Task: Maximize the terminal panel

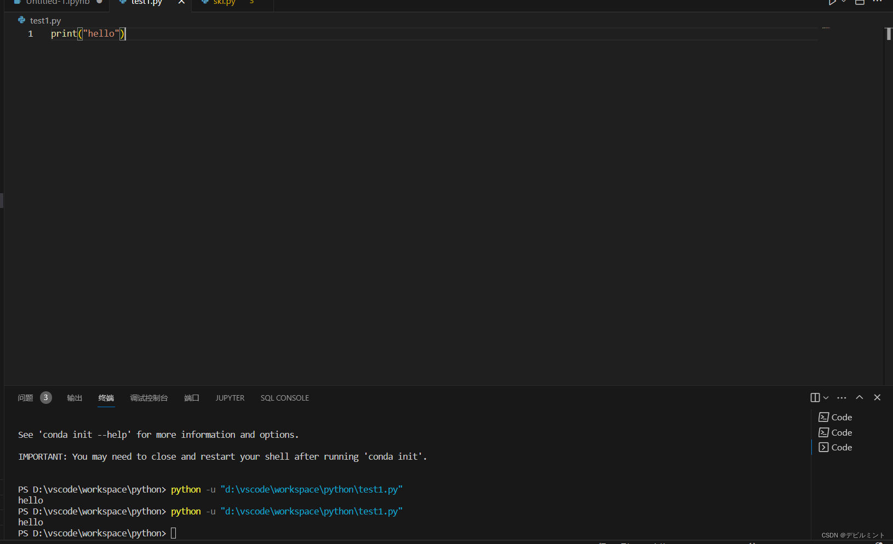Action: click(x=859, y=397)
